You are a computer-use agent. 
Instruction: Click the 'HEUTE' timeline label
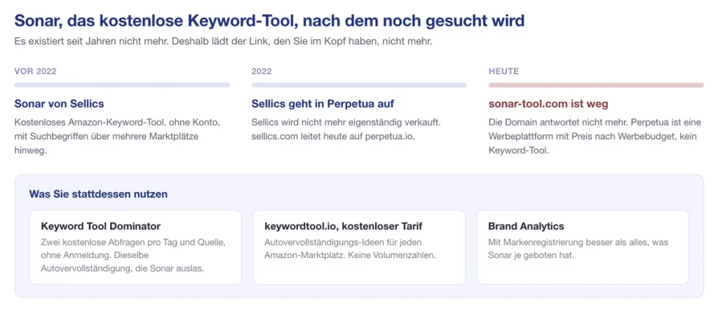pyautogui.click(x=503, y=72)
